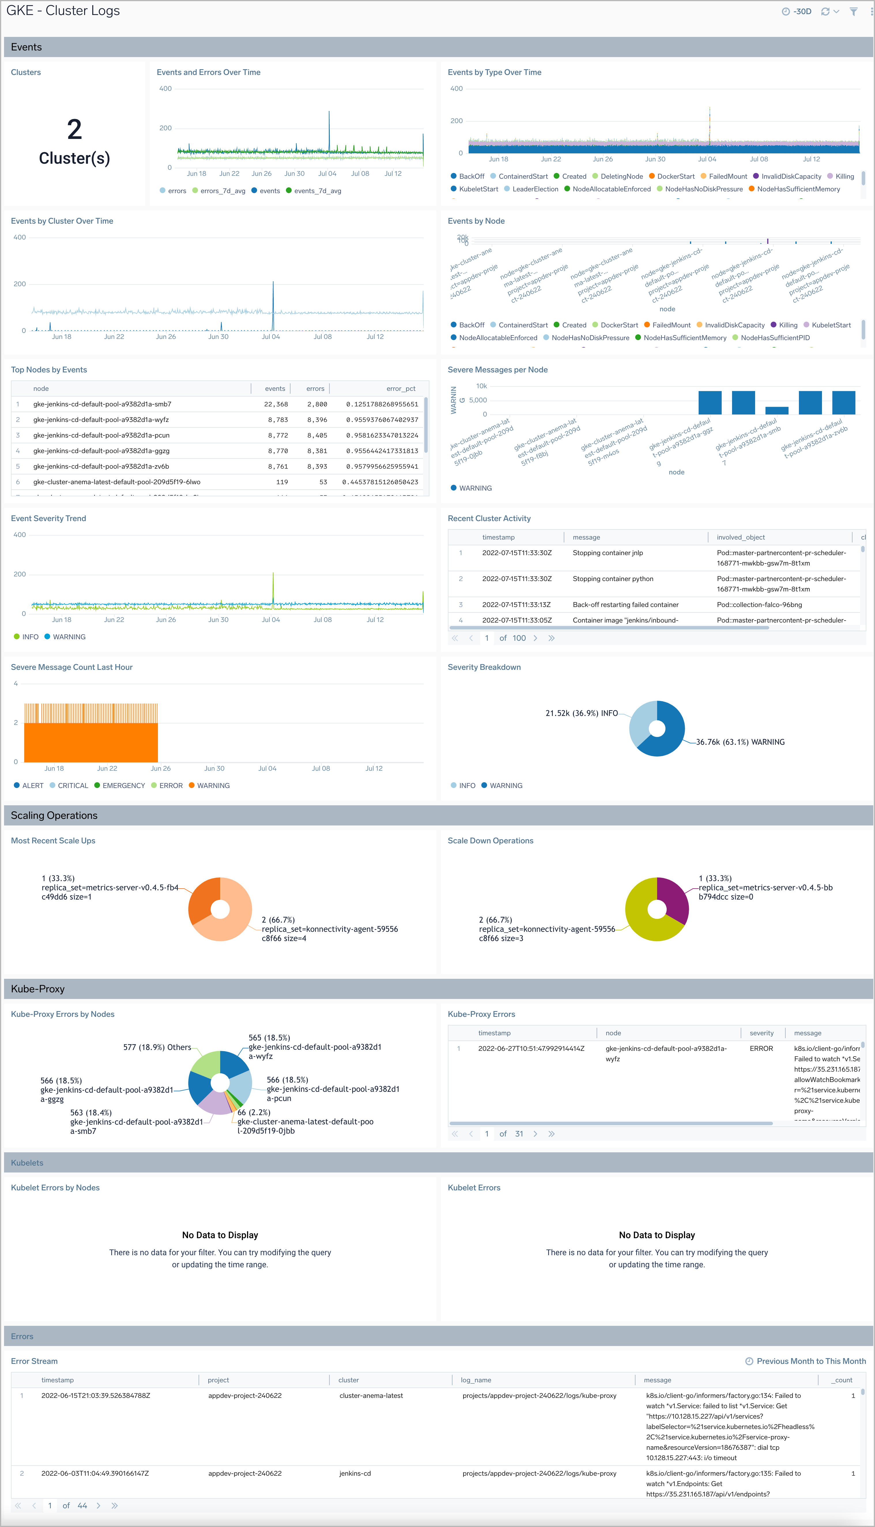
Task: Advance to the next Error Stream page
Action: point(99,1505)
